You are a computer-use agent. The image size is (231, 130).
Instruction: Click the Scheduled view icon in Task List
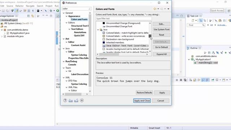205,21
